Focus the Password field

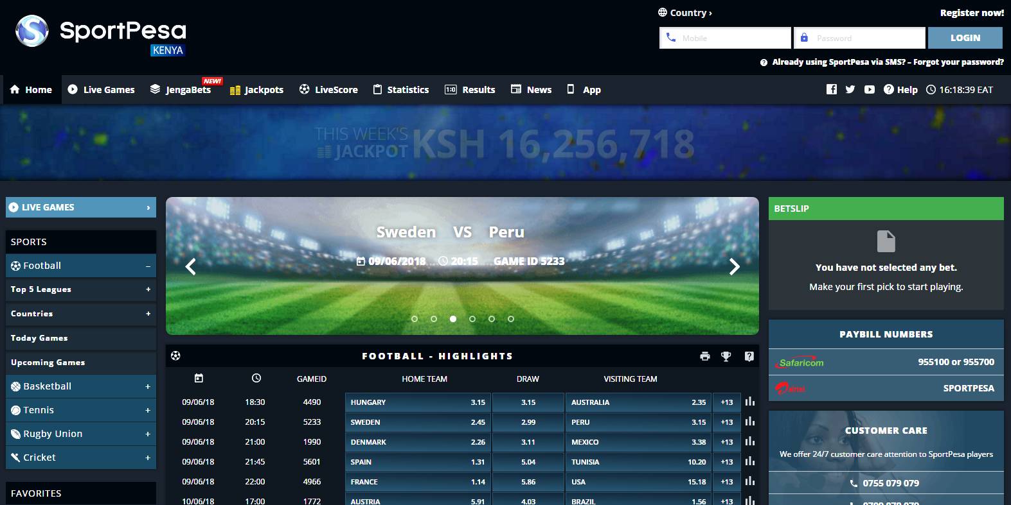tap(859, 38)
